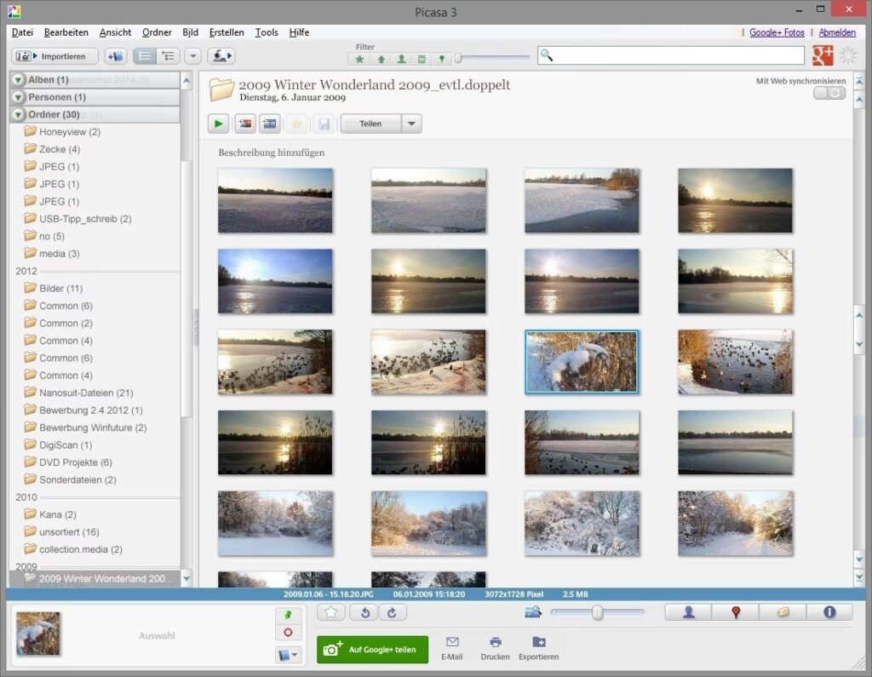Show the photo properties info panel
Viewport: 872px width, 677px height.
coord(829,611)
